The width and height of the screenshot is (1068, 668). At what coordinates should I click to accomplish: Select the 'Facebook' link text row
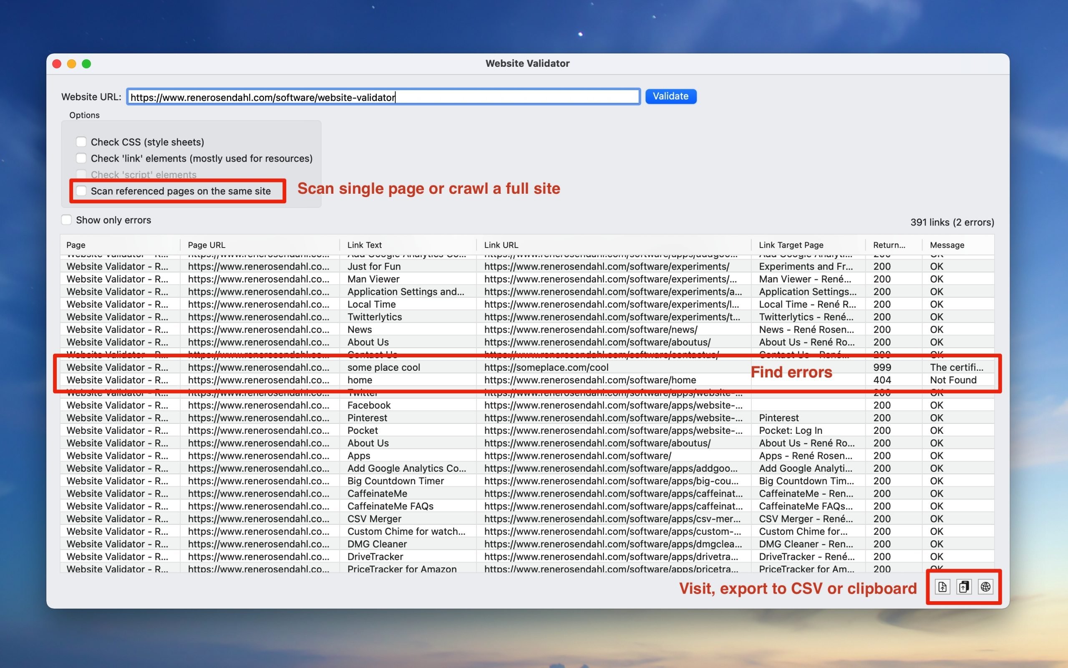pos(369,405)
